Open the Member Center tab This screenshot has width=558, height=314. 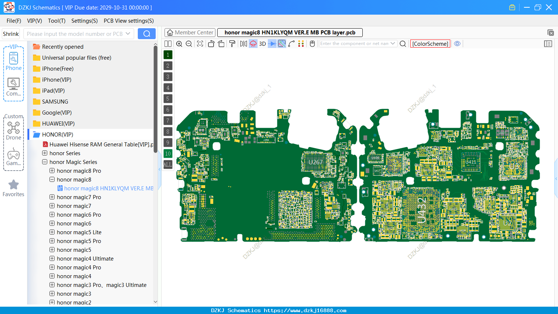point(190,33)
